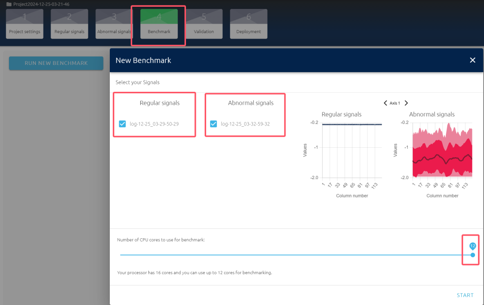This screenshot has width=484, height=305.
Task: Select step 4 Benchmark tab
Action: click(x=159, y=24)
